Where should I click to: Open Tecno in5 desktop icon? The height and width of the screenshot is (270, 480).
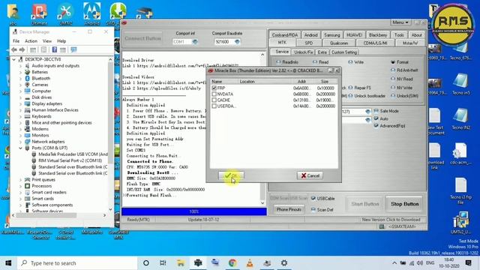pos(460,84)
